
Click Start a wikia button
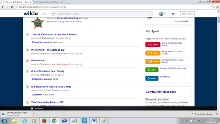pyautogui.click(x=187, y=14)
